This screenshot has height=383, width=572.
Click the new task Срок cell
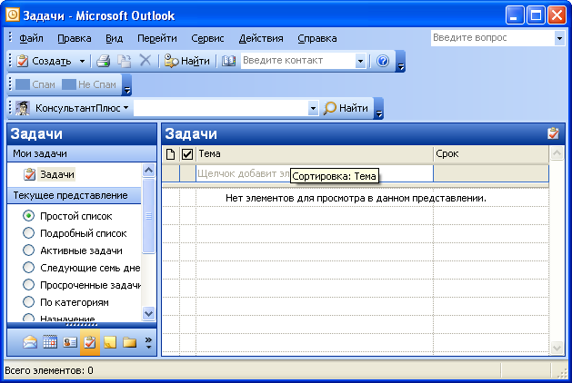click(x=491, y=173)
